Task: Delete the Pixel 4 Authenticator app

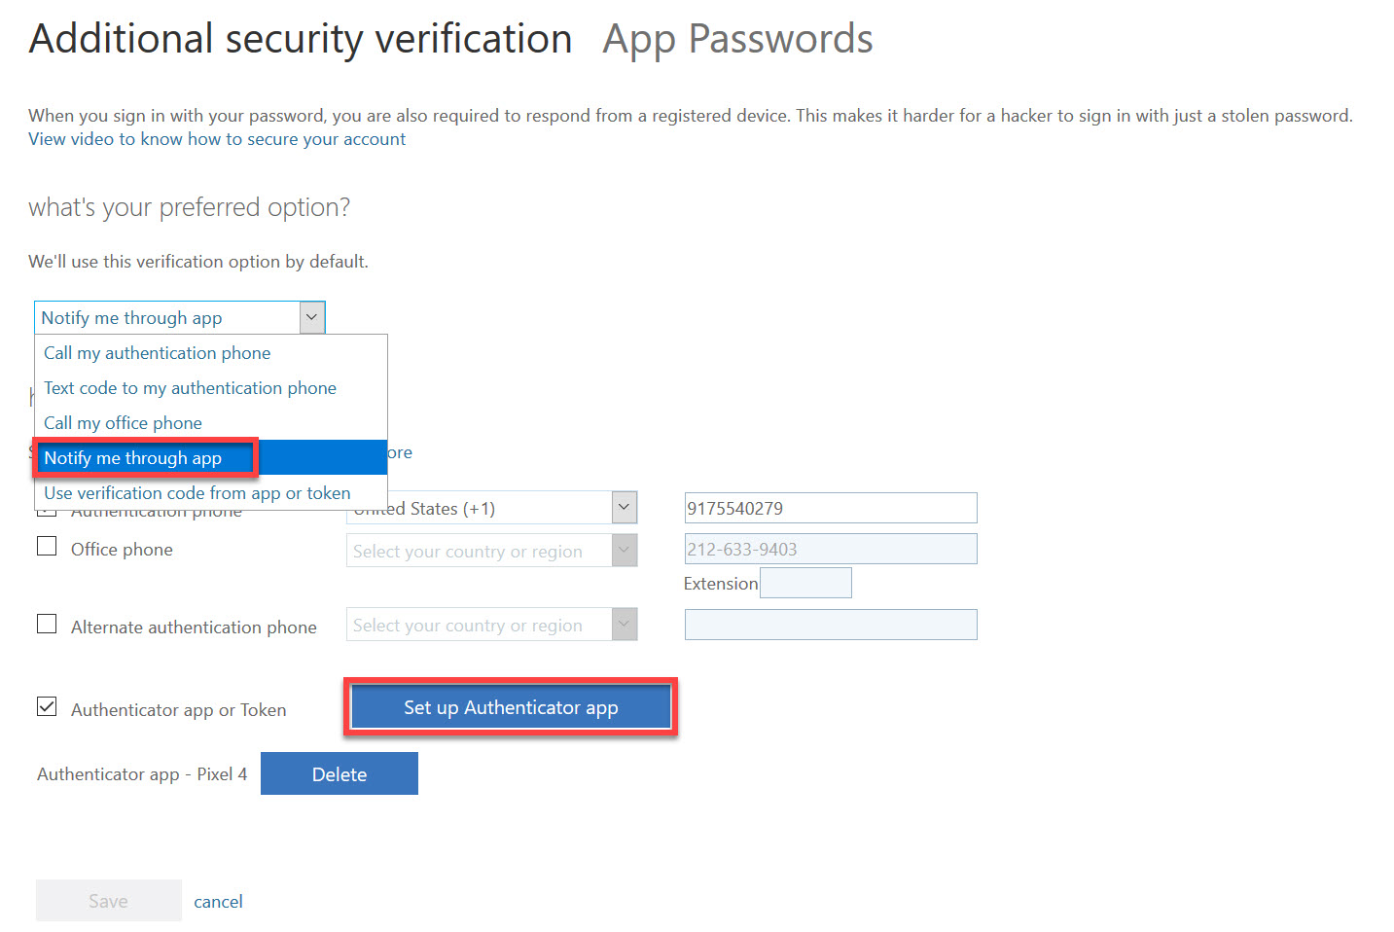Action: coord(339,773)
